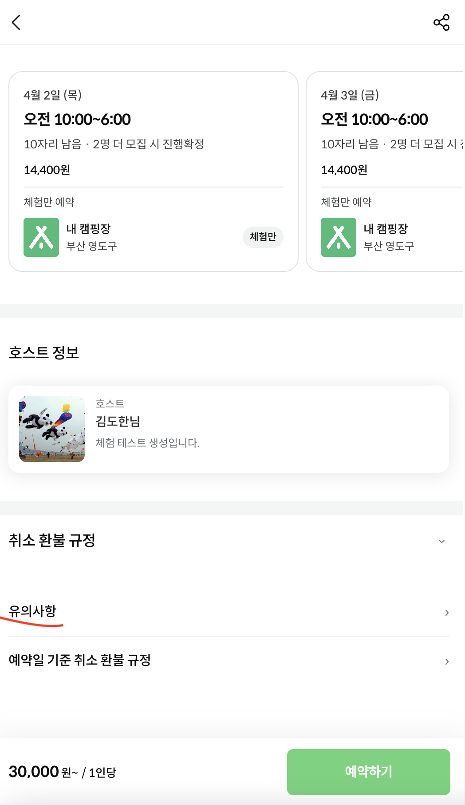This screenshot has height=805, width=465.
Task: Open 유의사항 via its right chevron
Action: pyautogui.click(x=447, y=613)
